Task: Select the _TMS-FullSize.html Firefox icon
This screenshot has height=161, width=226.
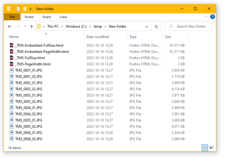Action: coord(12,58)
